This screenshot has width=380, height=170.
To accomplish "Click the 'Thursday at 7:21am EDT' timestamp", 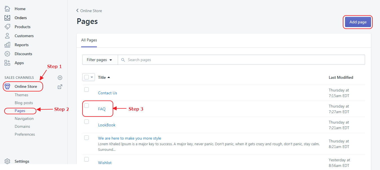I will click(339, 125).
